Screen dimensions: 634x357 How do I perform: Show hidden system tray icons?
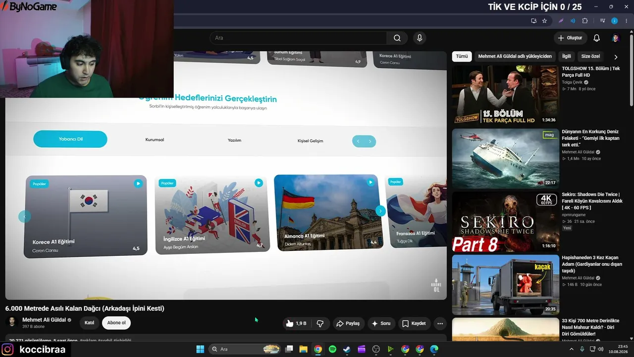[x=572, y=349]
